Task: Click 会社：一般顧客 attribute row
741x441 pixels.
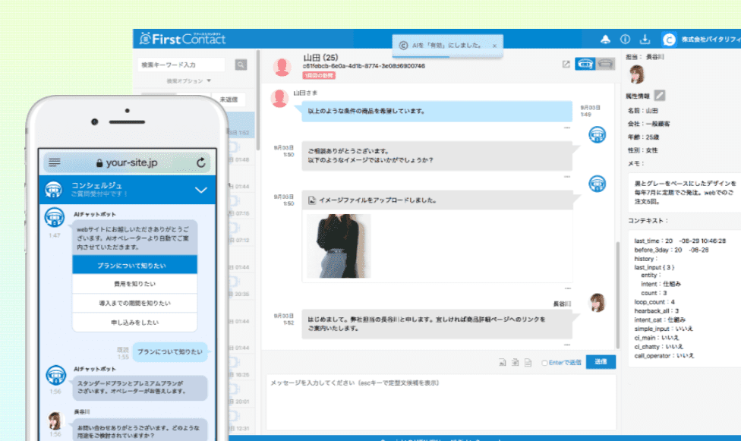Action: pyautogui.click(x=648, y=124)
